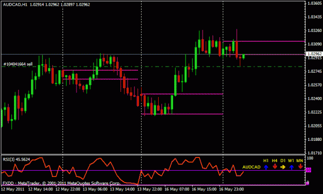Click the 13 May 06:00 time label
323x194 pixels.
(x=95, y=189)
